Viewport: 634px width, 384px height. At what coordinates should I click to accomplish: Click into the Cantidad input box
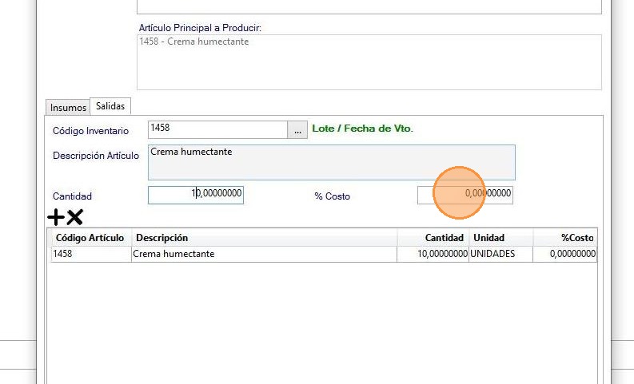point(196,195)
